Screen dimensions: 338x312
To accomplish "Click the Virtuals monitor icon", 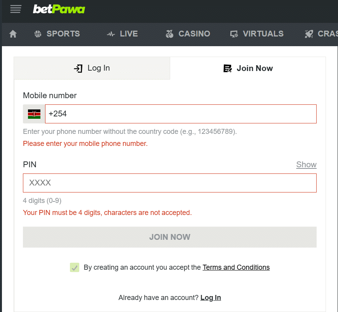I will 234,34.
